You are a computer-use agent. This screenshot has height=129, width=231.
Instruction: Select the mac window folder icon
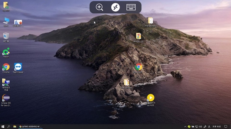[126, 84]
